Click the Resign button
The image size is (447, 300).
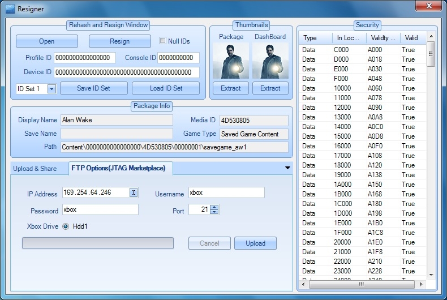pos(119,41)
